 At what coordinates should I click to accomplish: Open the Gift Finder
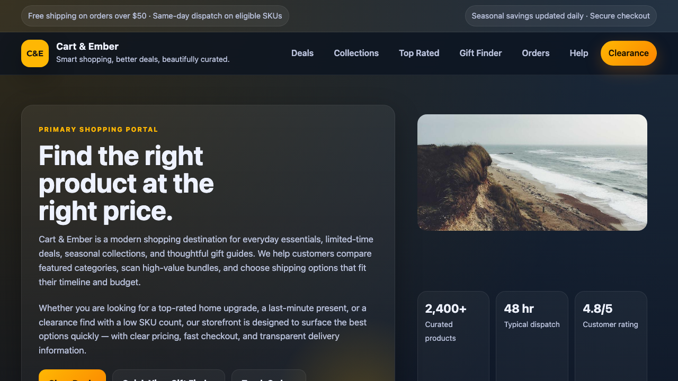480,53
